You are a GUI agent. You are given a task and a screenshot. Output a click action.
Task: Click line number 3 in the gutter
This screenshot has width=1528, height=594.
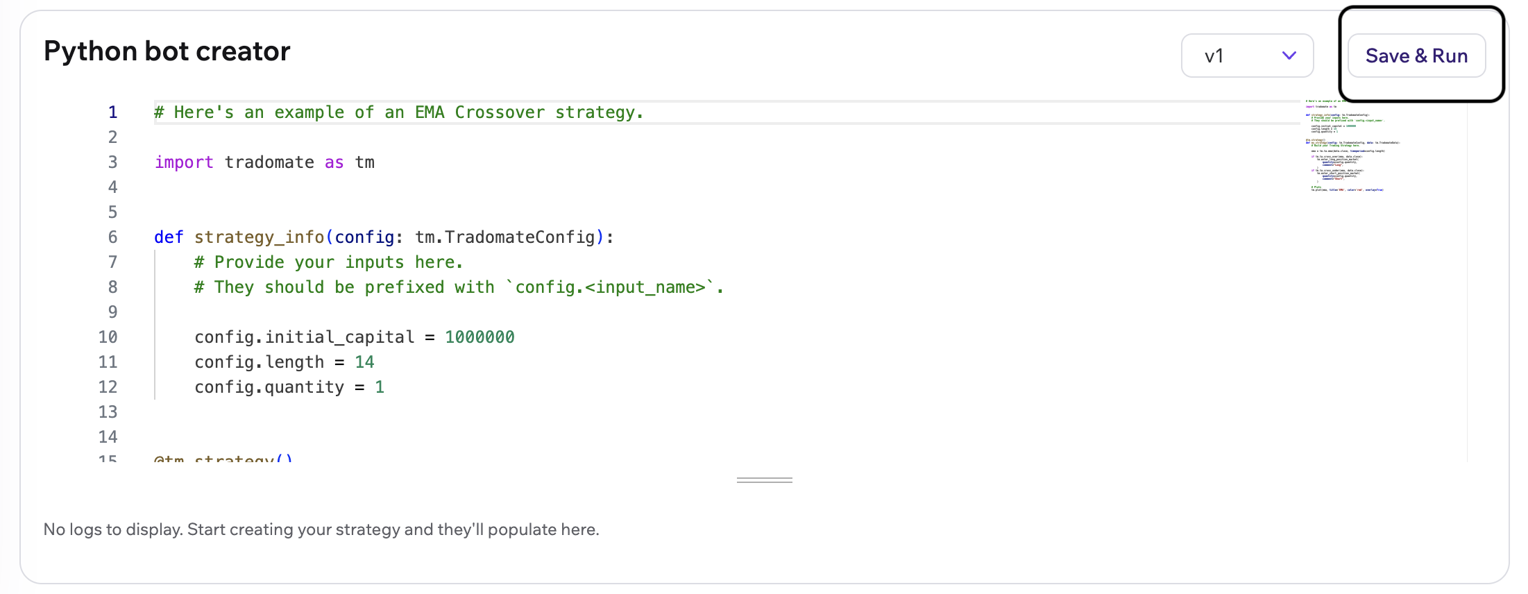click(x=112, y=162)
